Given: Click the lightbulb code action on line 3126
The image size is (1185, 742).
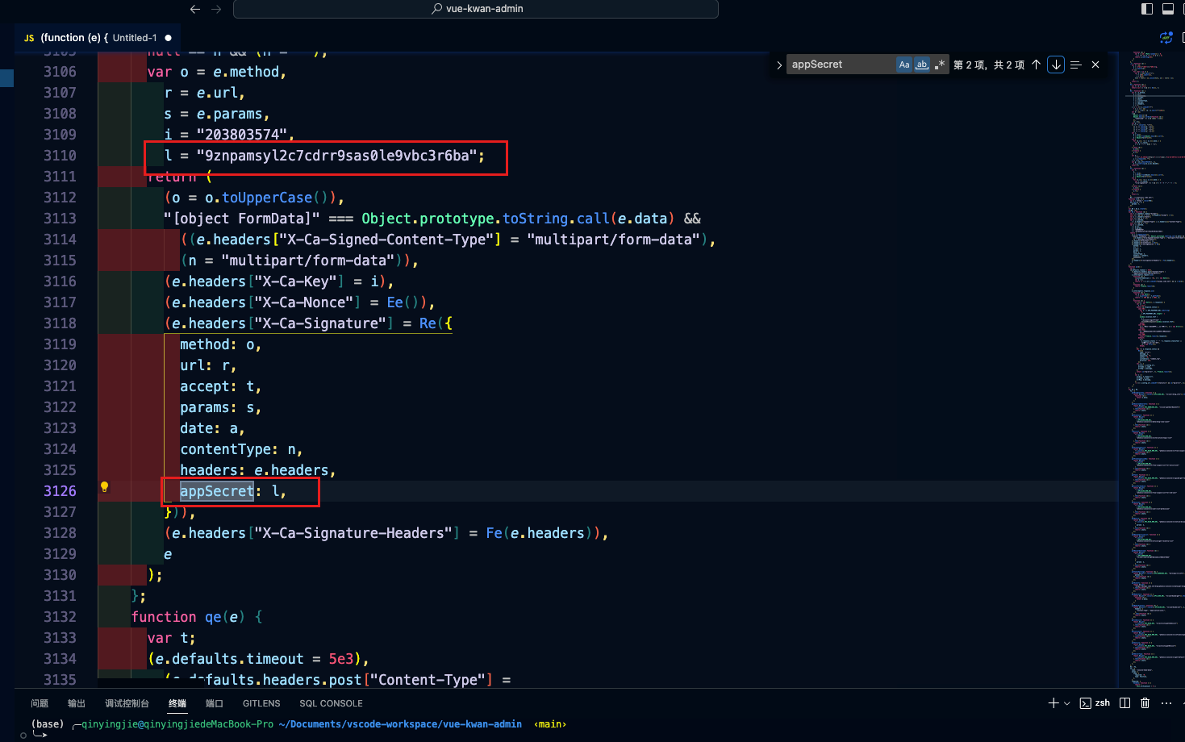Looking at the screenshot, I should click(104, 487).
